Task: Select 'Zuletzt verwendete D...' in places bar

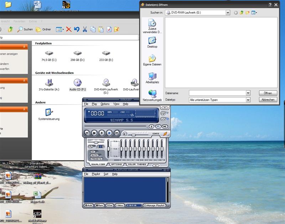Action: (152, 26)
